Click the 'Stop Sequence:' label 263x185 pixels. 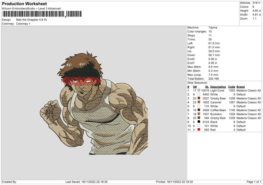[x=197, y=83]
